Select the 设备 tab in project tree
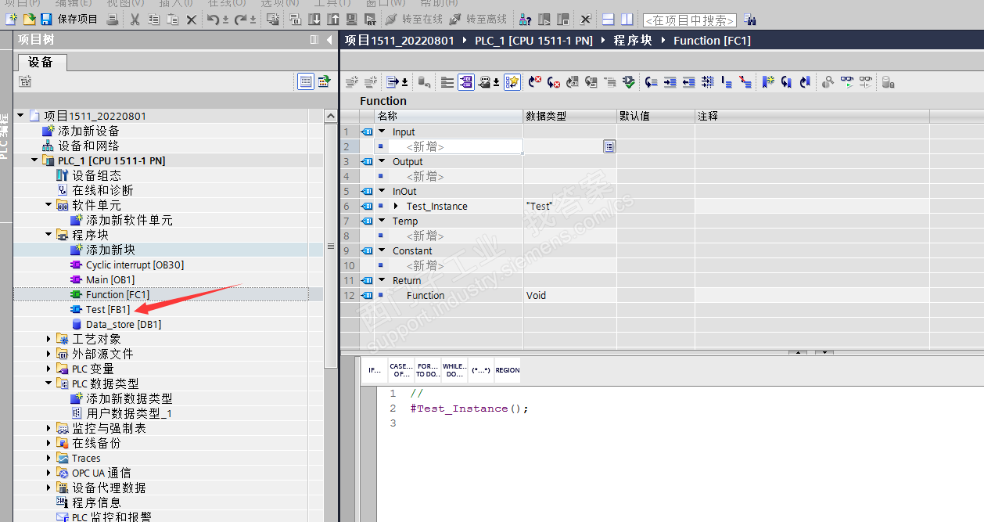The width and height of the screenshot is (984, 522). click(40, 62)
